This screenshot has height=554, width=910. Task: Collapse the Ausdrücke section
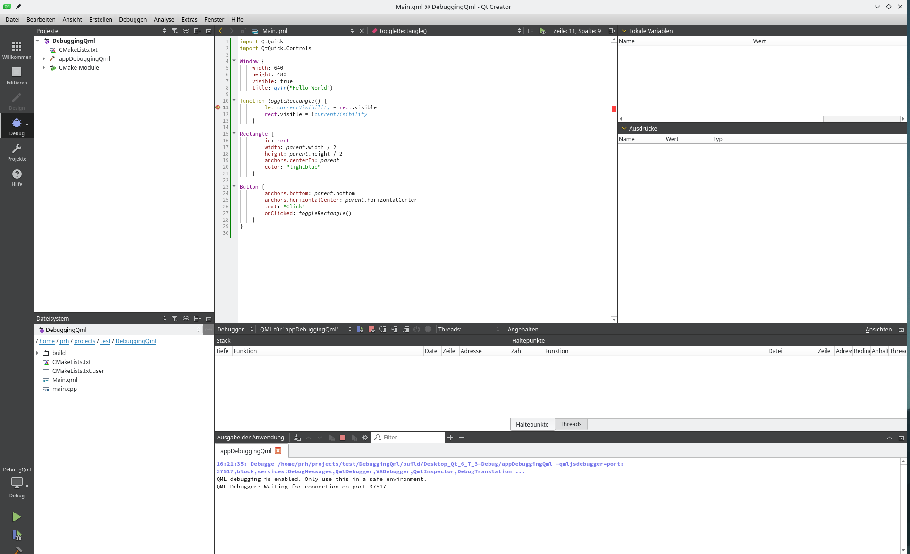[x=624, y=128]
